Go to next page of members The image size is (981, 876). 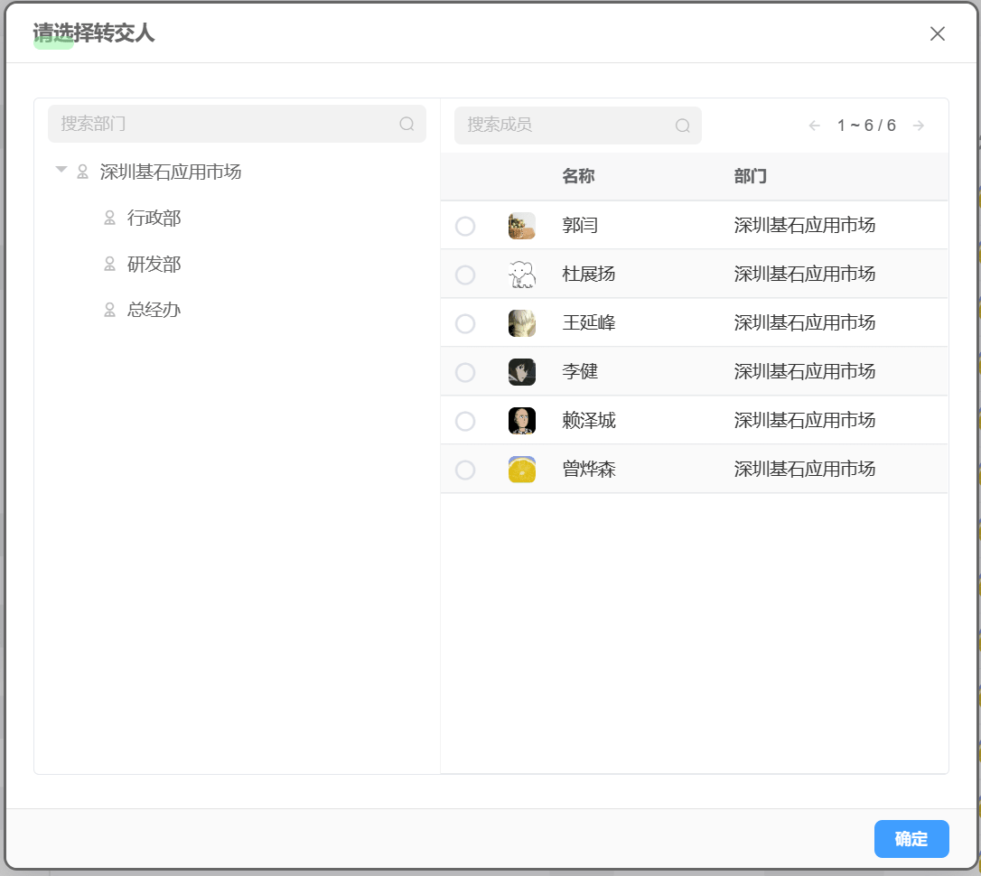(x=919, y=126)
